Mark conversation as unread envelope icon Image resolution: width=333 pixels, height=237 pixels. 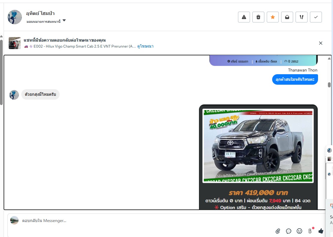(x=287, y=17)
